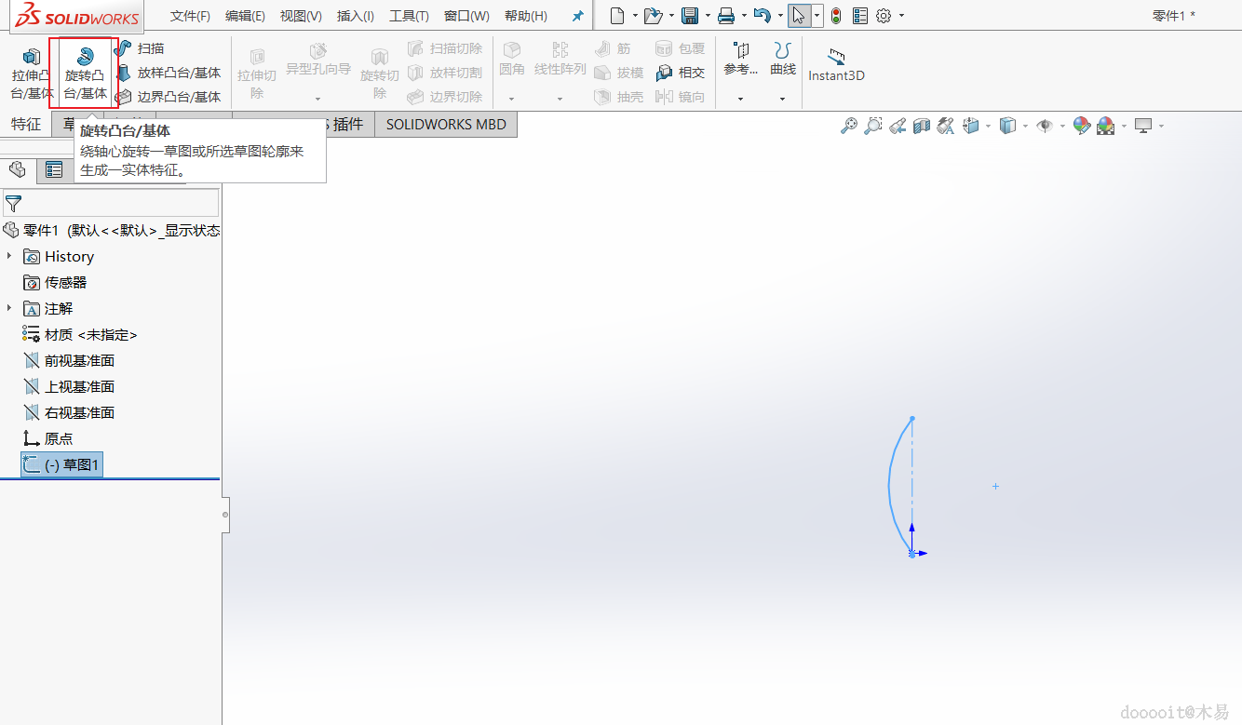Click the Select cursor tool in the toolbar

click(799, 16)
